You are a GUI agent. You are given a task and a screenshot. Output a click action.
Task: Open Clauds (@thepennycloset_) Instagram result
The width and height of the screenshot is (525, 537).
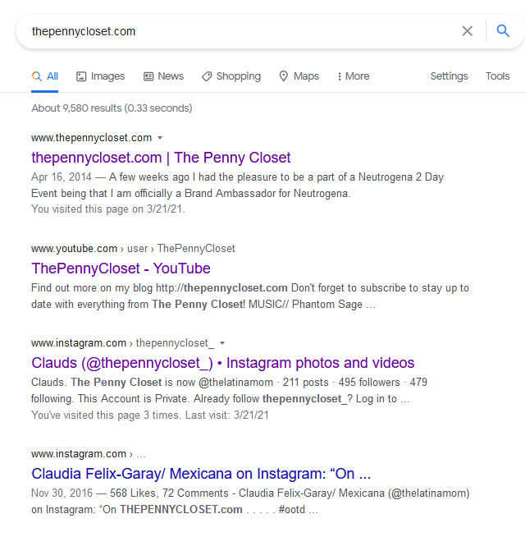point(223,363)
